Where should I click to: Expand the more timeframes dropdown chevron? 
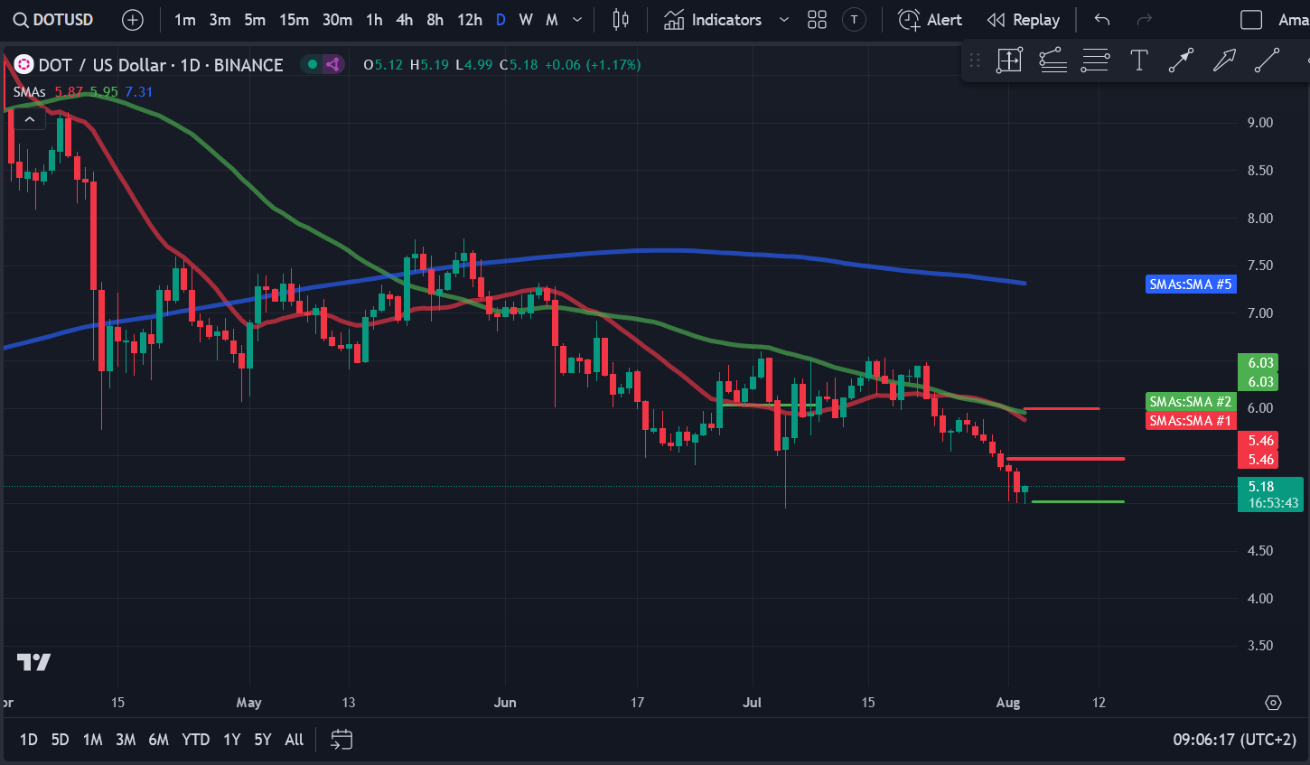click(577, 20)
